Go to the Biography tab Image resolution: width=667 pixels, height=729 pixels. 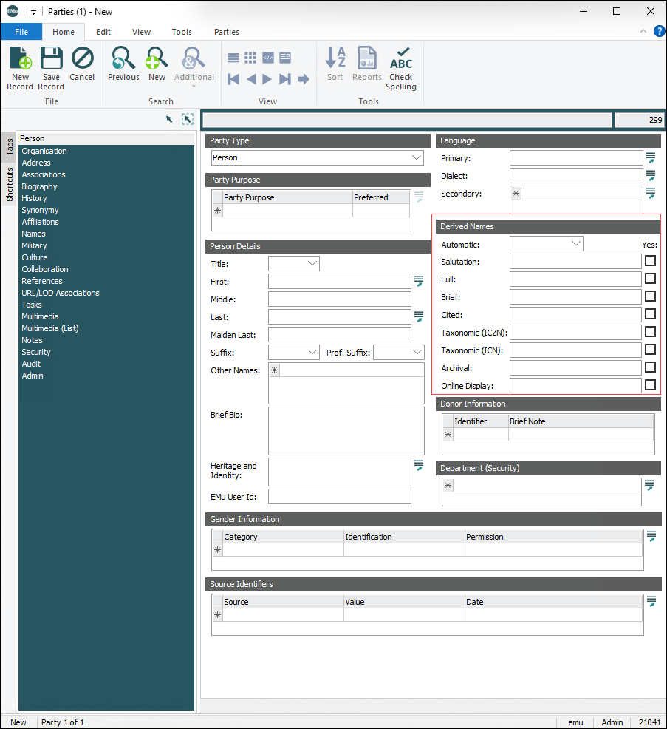coord(39,186)
